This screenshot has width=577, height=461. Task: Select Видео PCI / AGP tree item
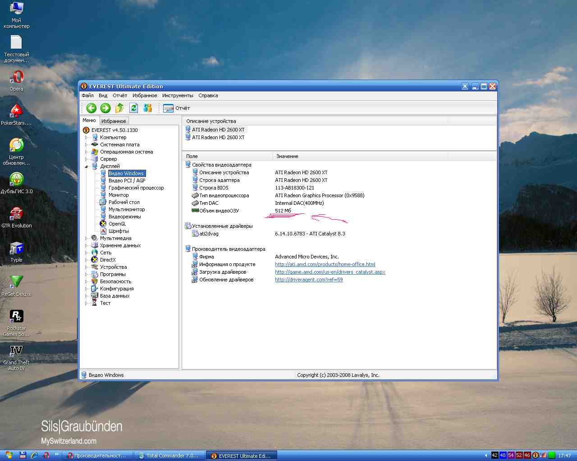pos(127,181)
